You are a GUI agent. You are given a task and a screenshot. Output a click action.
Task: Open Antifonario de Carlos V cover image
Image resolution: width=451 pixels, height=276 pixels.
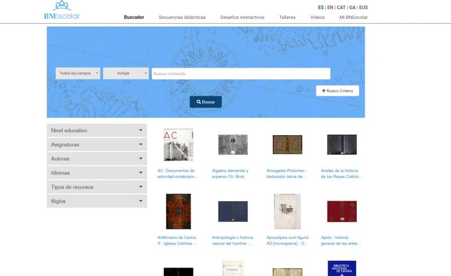coord(178,211)
